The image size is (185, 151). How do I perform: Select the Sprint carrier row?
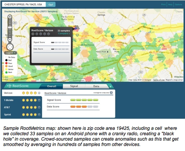pyautogui.click(x=22, y=114)
